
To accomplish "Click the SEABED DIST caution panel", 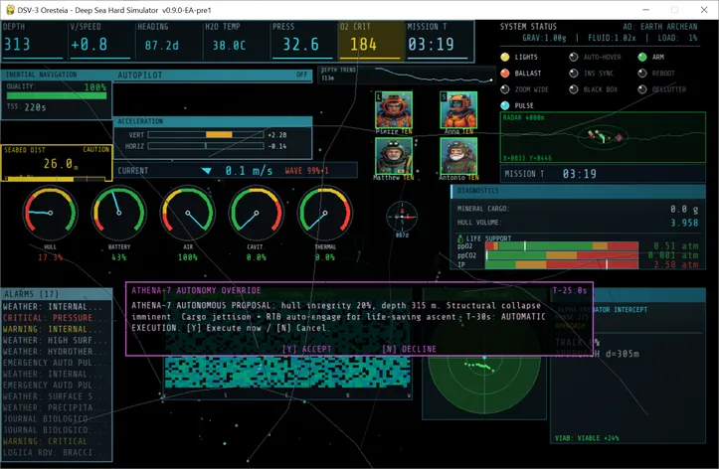I will click(x=57, y=163).
